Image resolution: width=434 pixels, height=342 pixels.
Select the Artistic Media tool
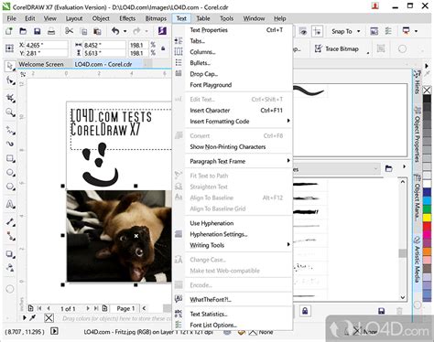pos(10,144)
